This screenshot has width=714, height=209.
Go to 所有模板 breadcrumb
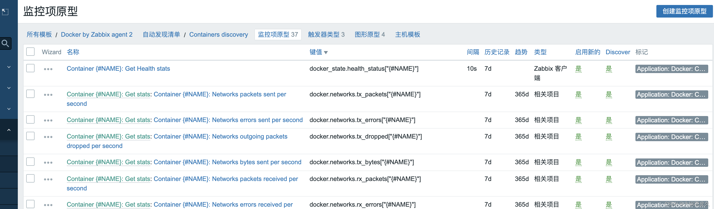(x=39, y=35)
